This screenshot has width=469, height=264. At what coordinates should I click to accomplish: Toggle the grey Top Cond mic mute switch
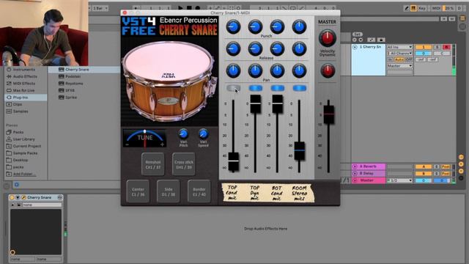click(x=233, y=88)
